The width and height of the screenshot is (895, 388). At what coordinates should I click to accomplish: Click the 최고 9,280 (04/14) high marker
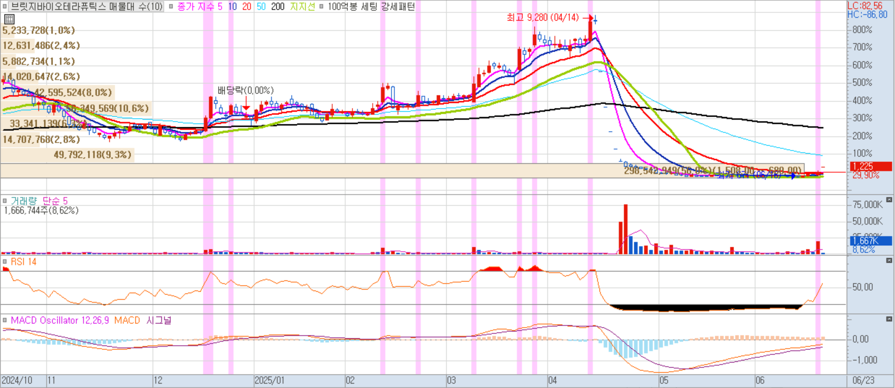click(x=543, y=17)
